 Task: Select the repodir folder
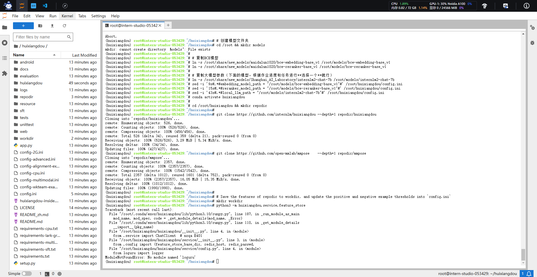tap(55, 97)
